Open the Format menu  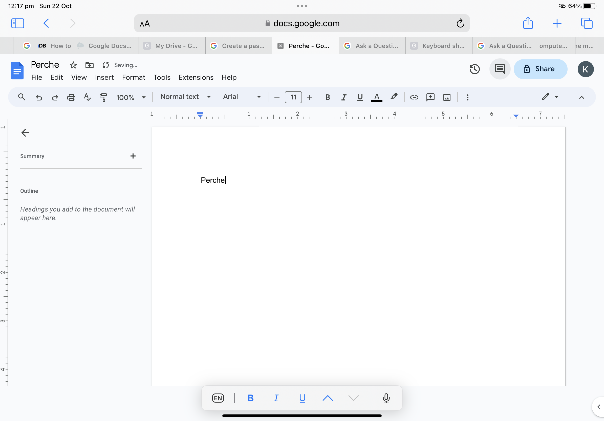(133, 77)
